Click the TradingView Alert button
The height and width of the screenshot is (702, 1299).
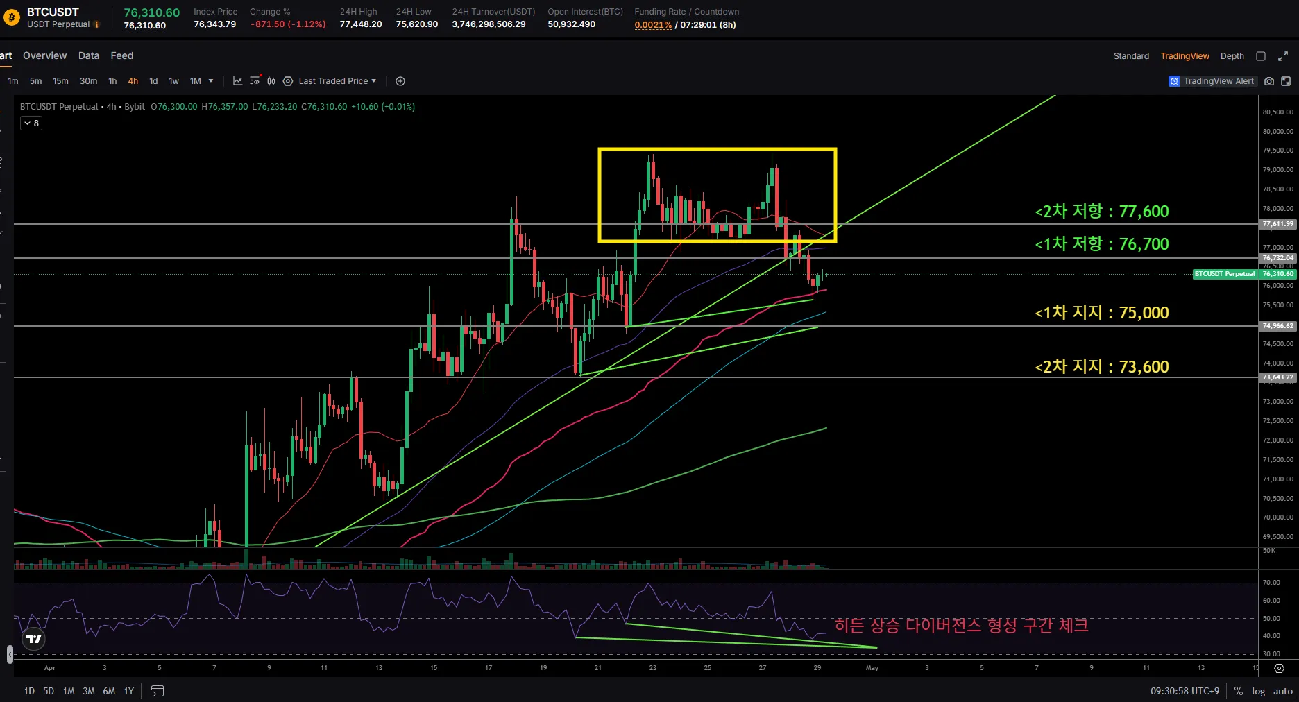(1212, 81)
